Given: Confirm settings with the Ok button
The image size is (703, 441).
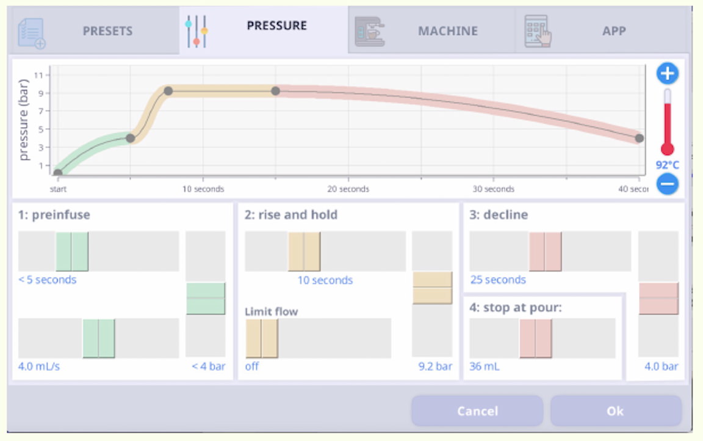Looking at the screenshot, I should coord(615,411).
